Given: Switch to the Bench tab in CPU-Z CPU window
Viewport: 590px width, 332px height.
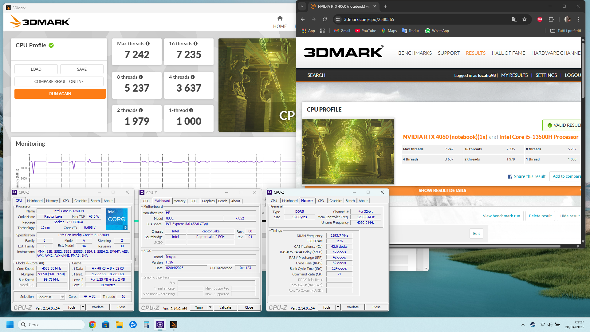Looking at the screenshot, I should coord(95,201).
